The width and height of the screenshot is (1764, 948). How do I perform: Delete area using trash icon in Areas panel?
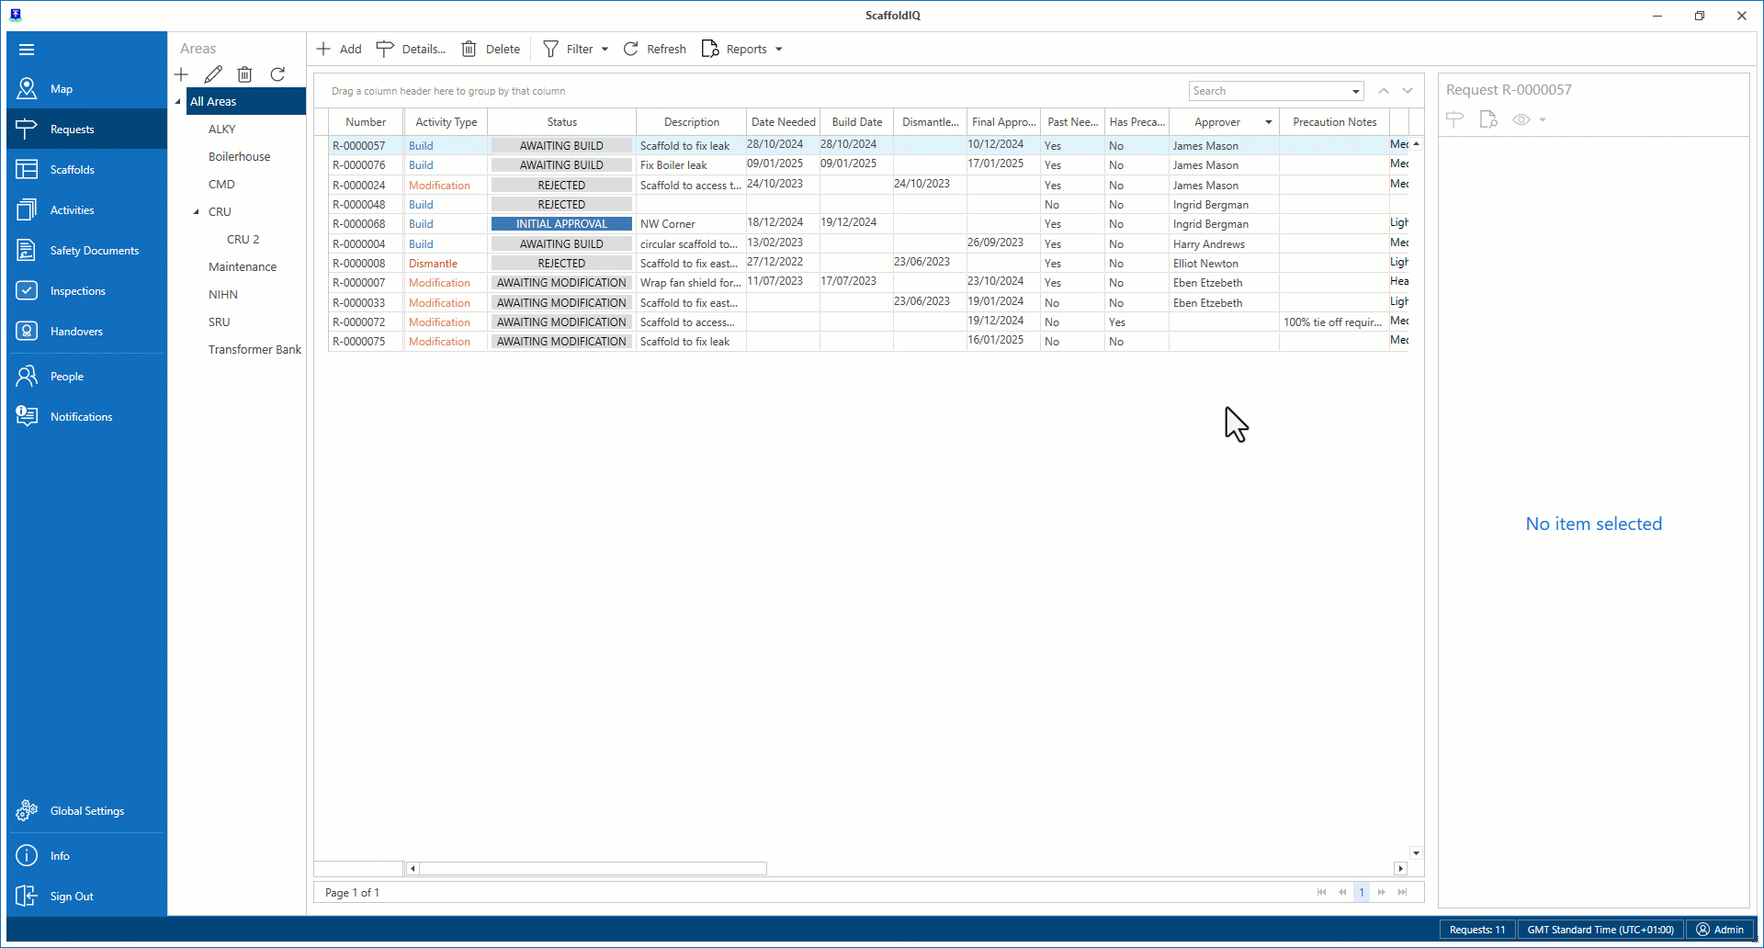click(x=244, y=74)
